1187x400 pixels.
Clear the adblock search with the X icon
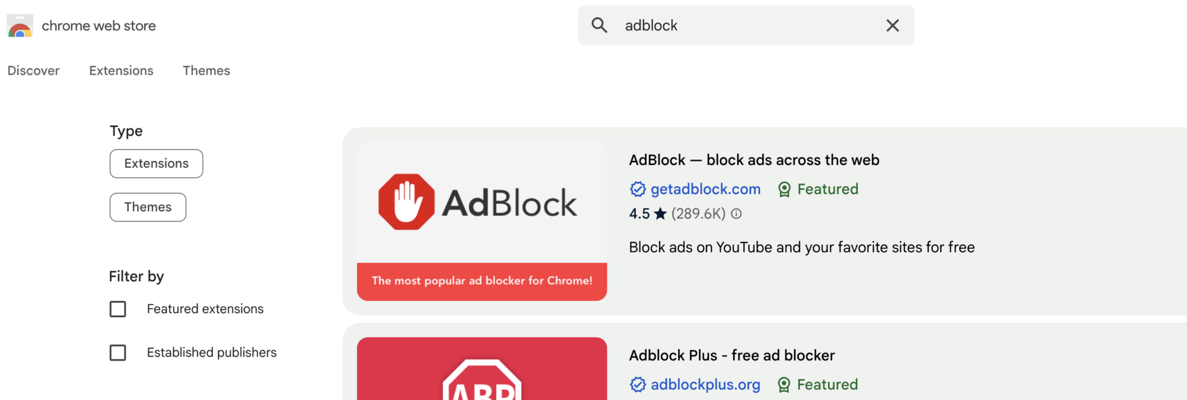click(x=892, y=25)
